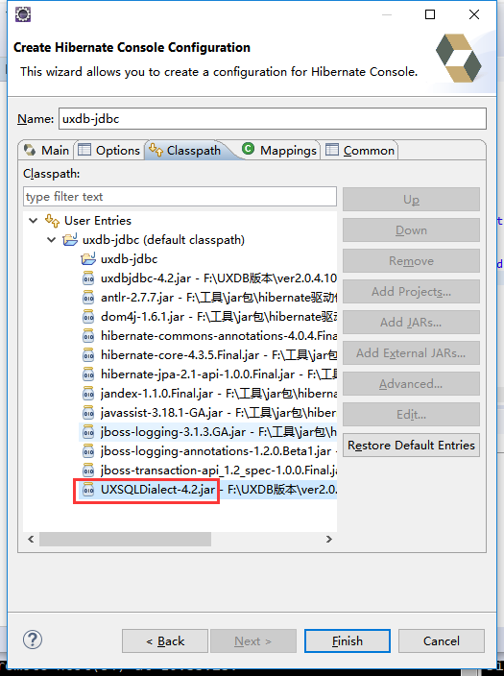The image size is (504, 676).
Task: Collapse the uxdb-jdbc default classpath node
Action: [51, 240]
